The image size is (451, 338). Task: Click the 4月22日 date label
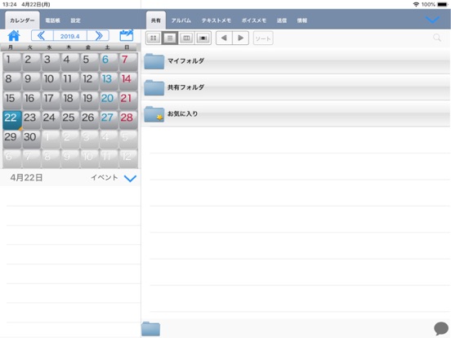click(26, 178)
